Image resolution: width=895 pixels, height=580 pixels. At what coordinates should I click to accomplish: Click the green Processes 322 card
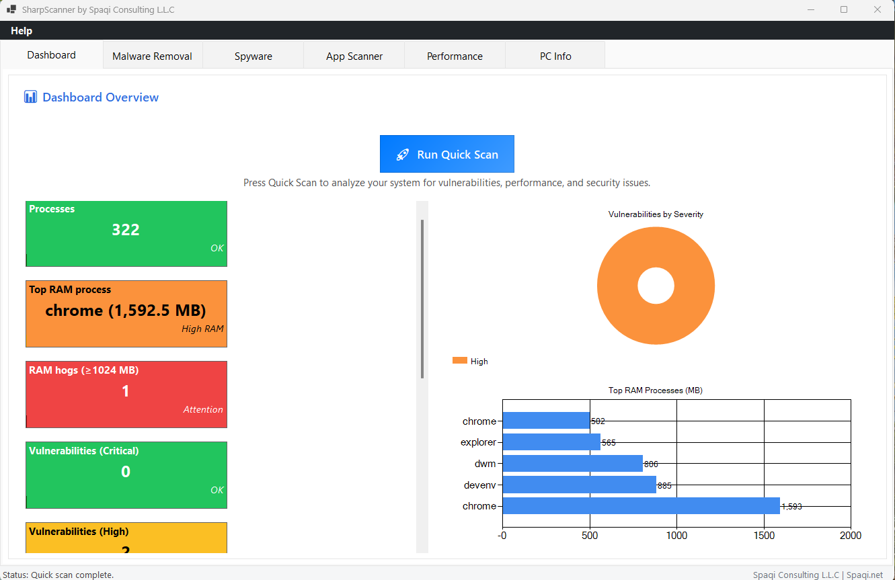(126, 233)
